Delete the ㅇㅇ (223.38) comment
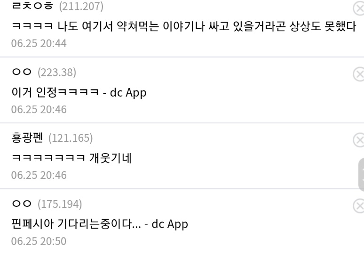The image size is (364, 253). pos(359,74)
